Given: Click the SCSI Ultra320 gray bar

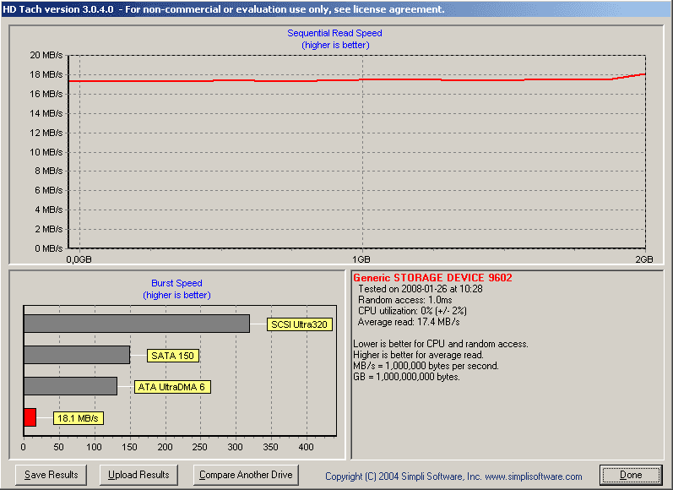Looking at the screenshot, I should (x=137, y=324).
